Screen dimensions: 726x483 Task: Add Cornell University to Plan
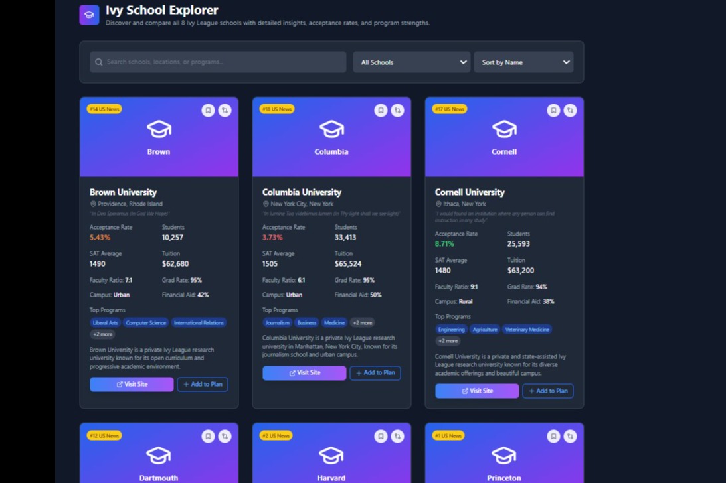coord(548,391)
